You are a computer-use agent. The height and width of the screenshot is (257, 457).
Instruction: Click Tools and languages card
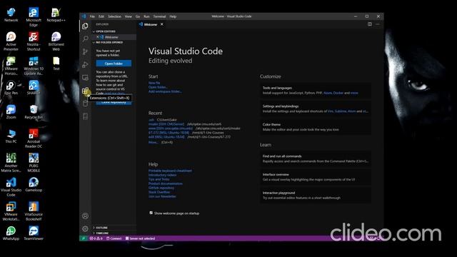(x=316, y=91)
